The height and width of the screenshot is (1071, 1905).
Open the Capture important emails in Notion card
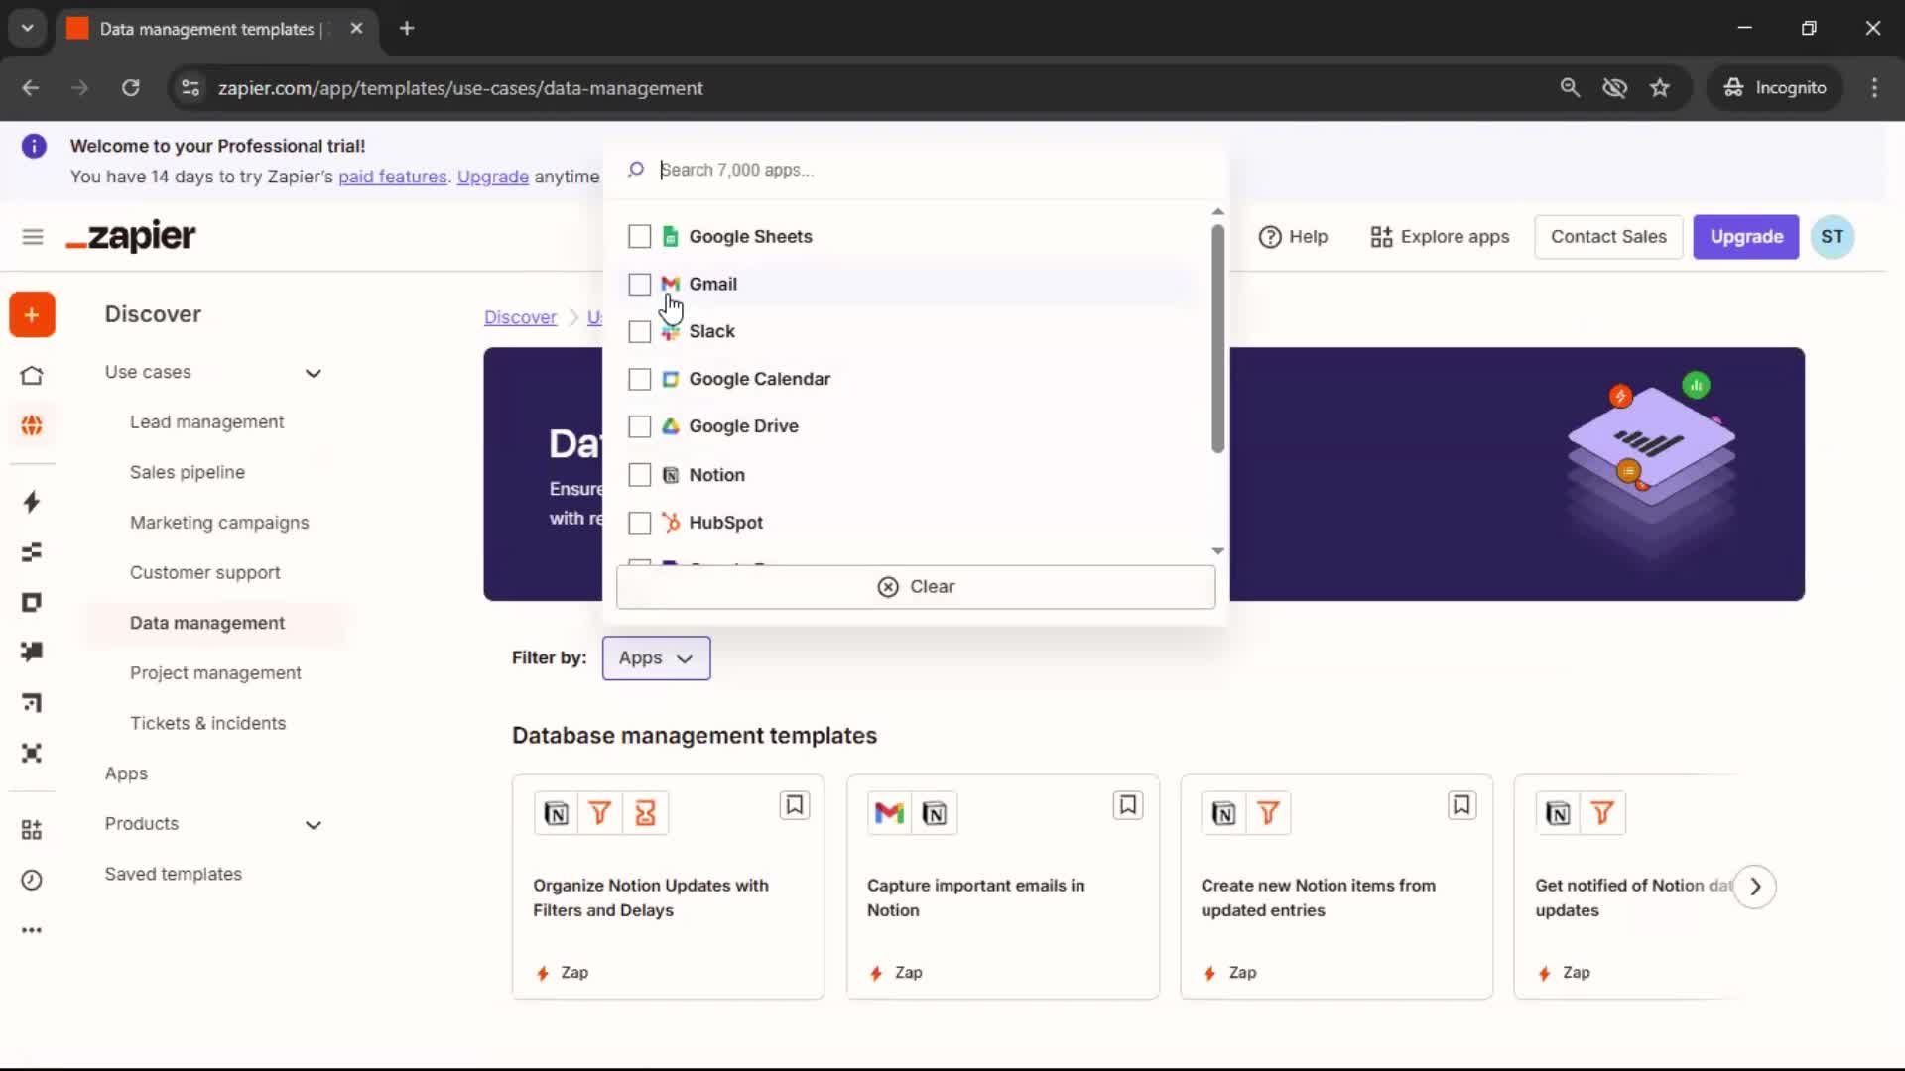[x=1002, y=887]
